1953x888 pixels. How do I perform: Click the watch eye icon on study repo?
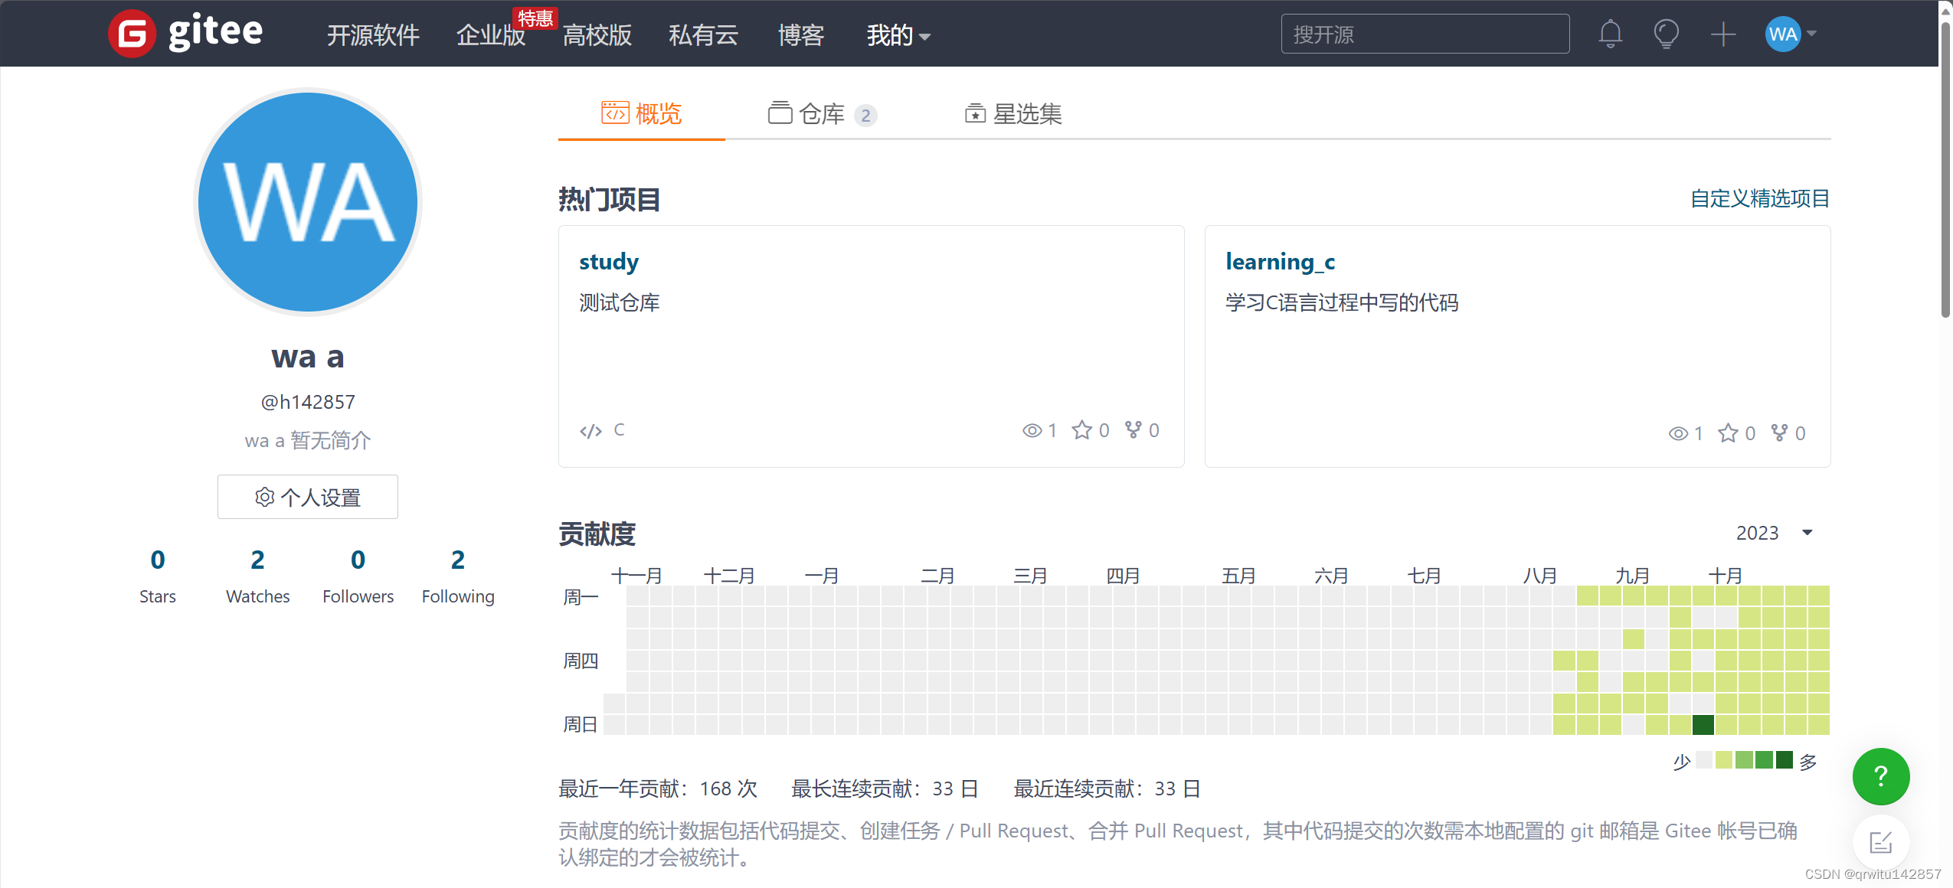pos(1032,430)
